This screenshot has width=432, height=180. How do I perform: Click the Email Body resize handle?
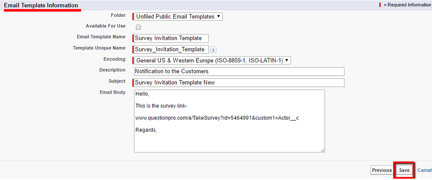click(x=323, y=150)
